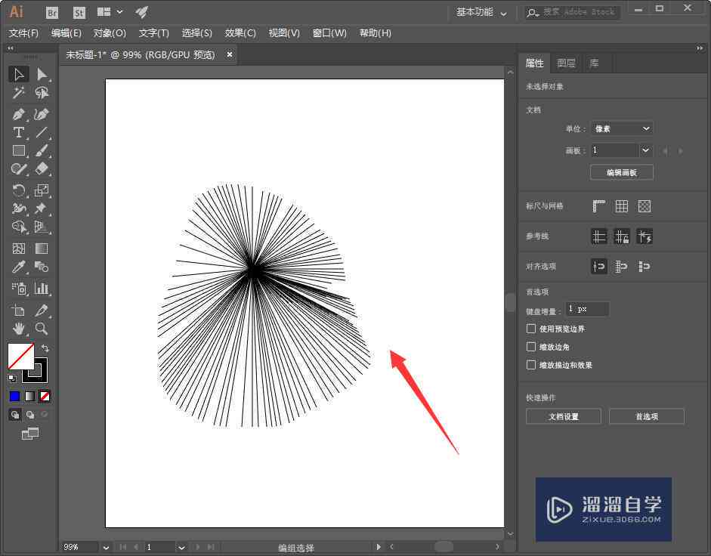Switch to the 图层 tab
This screenshot has width=711, height=556.
[566, 63]
